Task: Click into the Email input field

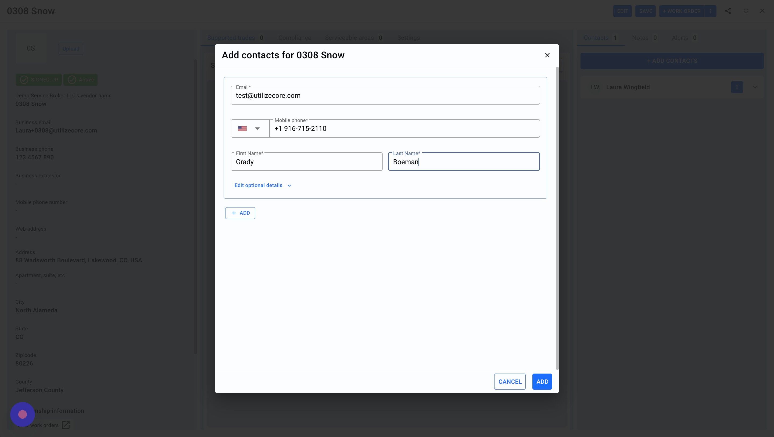Action: point(385,96)
